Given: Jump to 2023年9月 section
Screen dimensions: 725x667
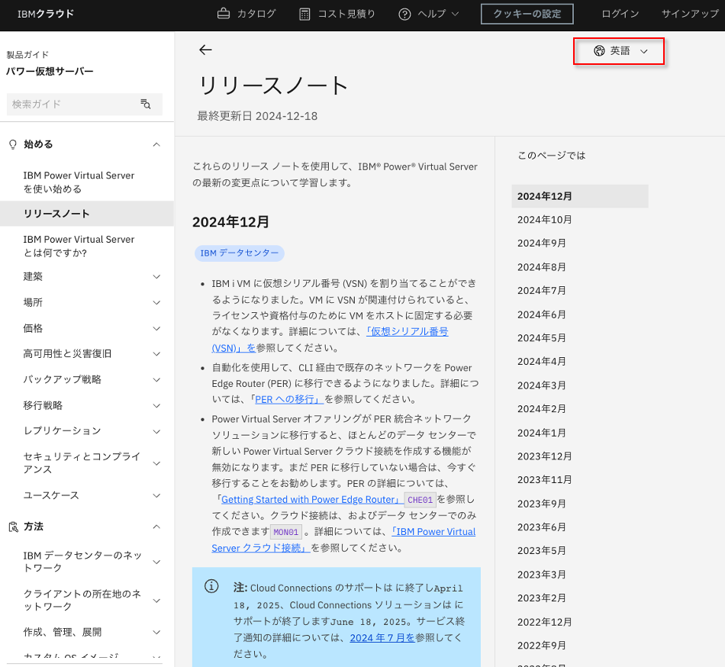Looking at the screenshot, I should pos(541,504).
